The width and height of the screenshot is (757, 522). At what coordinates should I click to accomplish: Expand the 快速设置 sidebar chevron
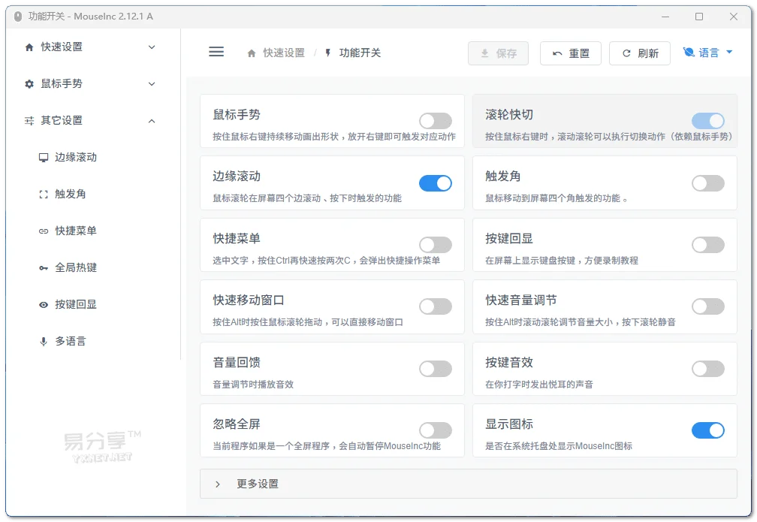[x=152, y=47]
